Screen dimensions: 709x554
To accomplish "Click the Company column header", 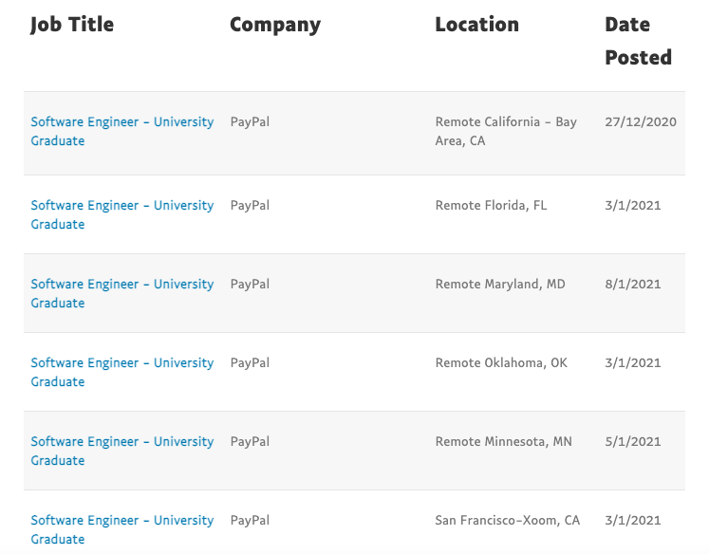I will click(x=275, y=25).
